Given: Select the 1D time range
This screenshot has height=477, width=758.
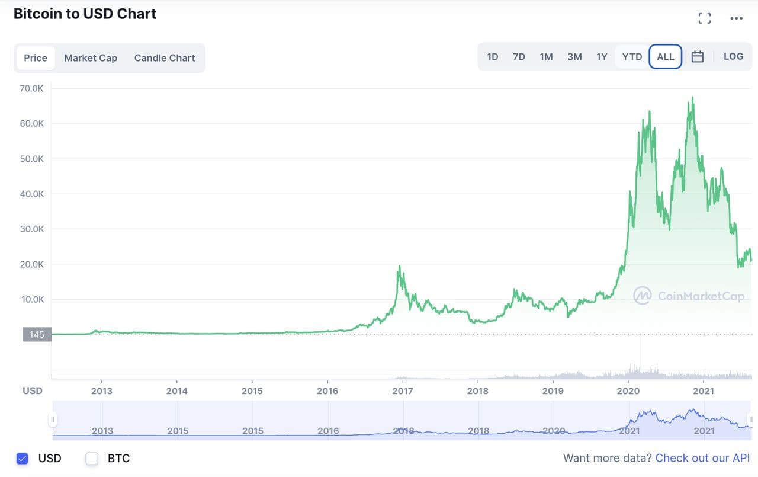Looking at the screenshot, I should (493, 57).
